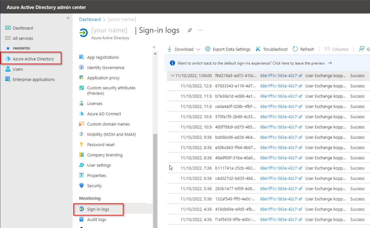Click the User settings gear icon
The height and width of the screenshot is (228, 370).
(81, 165)
